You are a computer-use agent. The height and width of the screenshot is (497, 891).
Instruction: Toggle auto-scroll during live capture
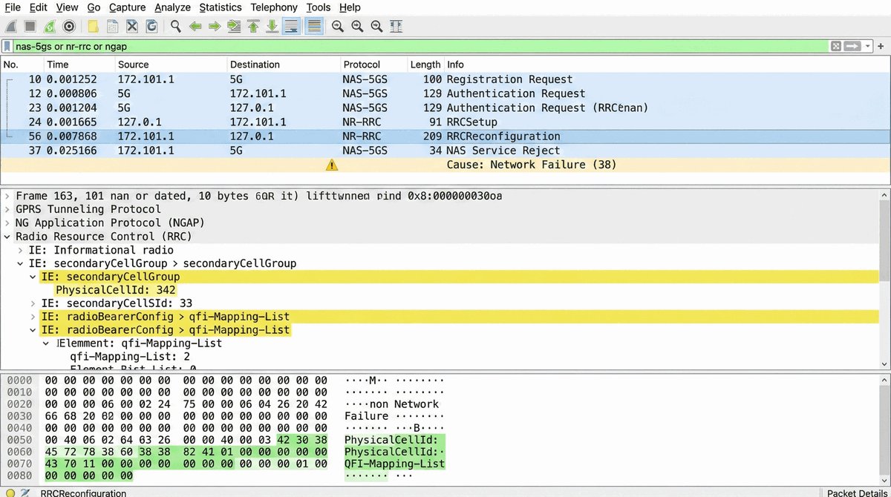point(292,26)
